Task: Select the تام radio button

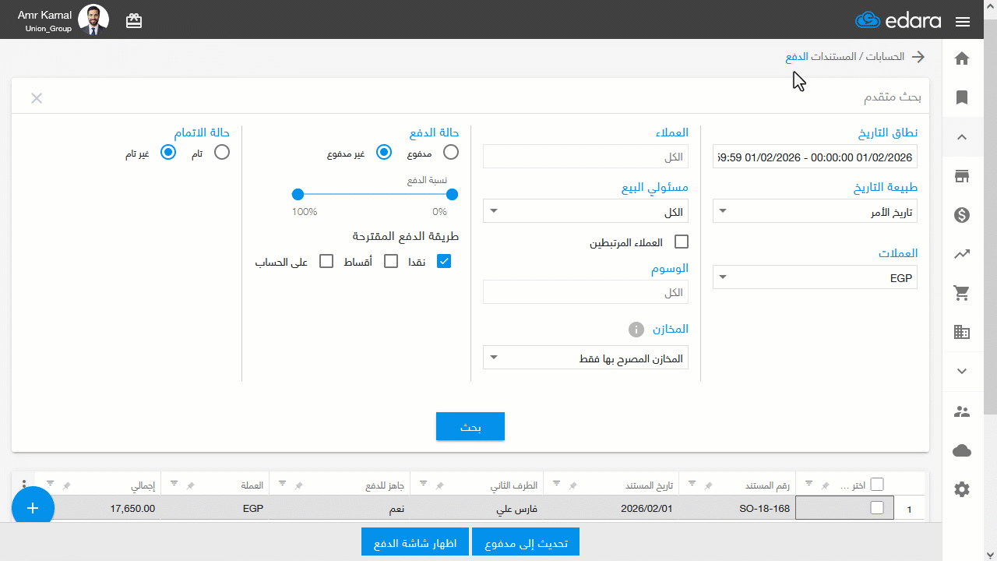Action: tap(222, 153)
